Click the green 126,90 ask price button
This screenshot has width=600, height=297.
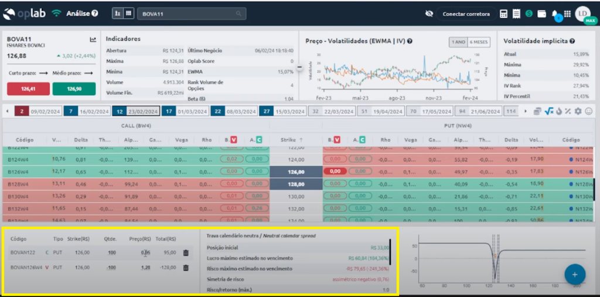click(74, 89)
